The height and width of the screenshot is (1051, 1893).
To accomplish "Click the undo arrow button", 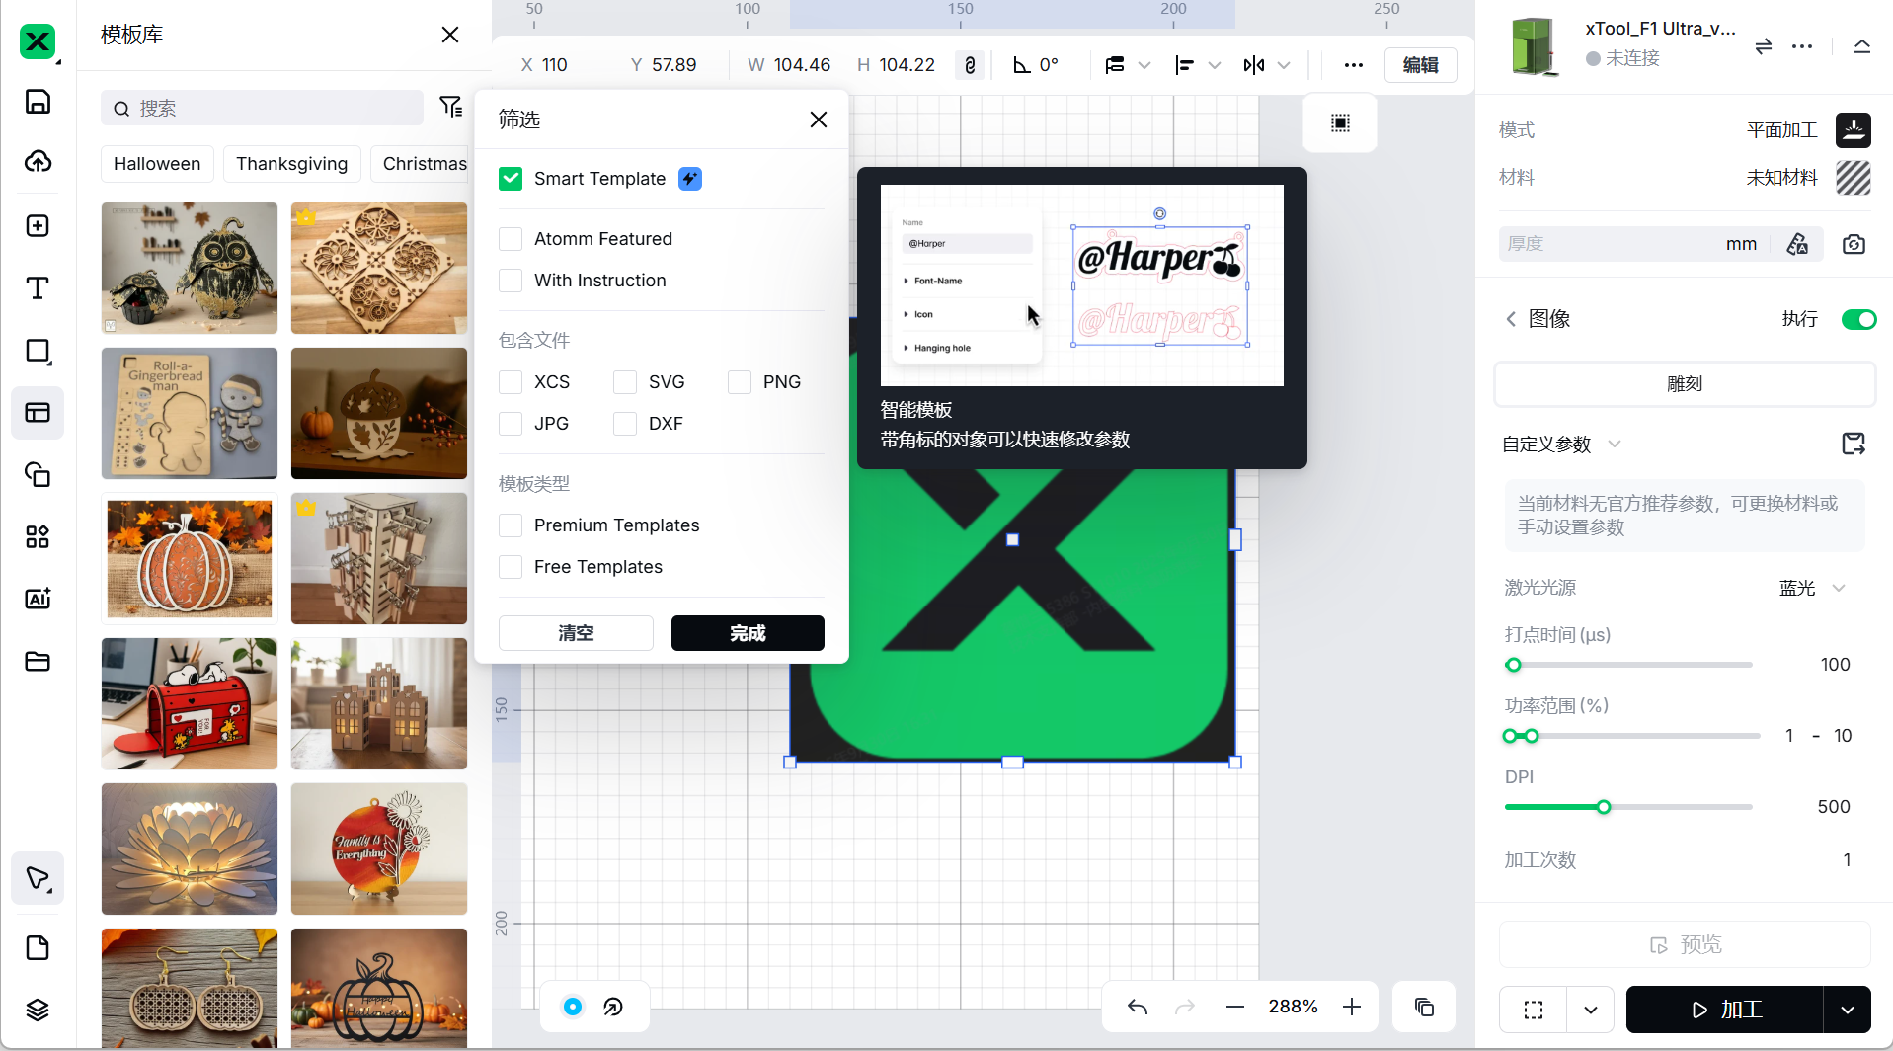I will tap(1138, 1007).
